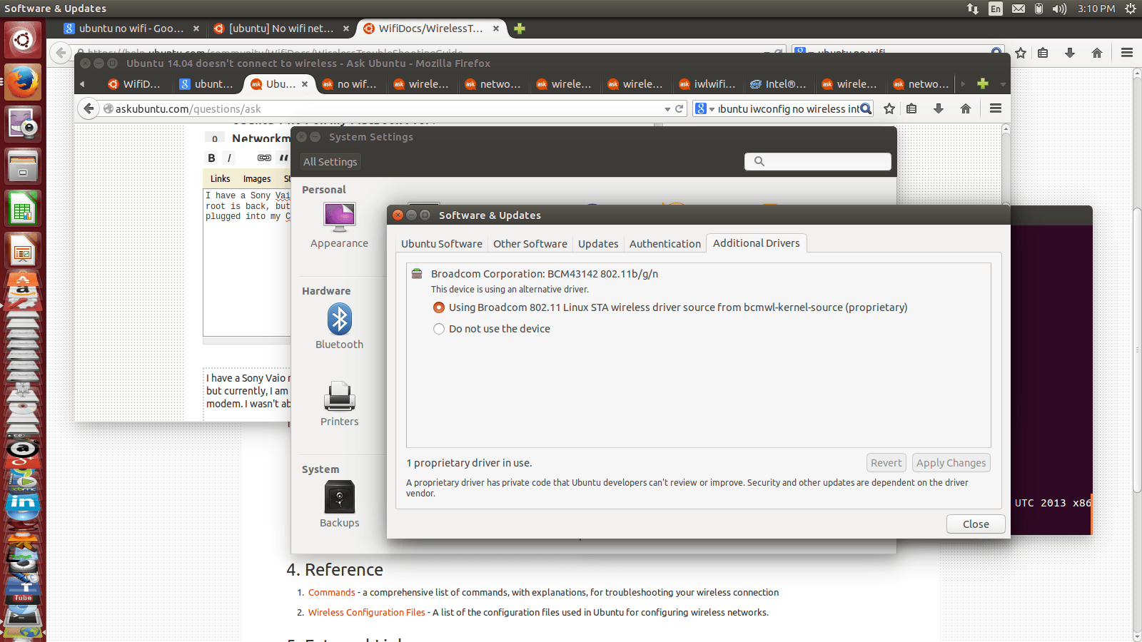Switch to Intel® tab in front Firefox
Screen dimensions: 1142x642
[779, 84]
